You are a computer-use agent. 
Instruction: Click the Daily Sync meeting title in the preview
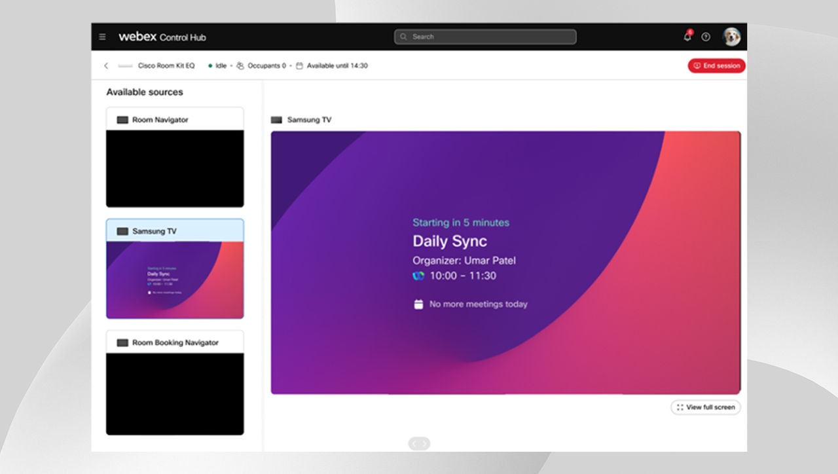450,241
